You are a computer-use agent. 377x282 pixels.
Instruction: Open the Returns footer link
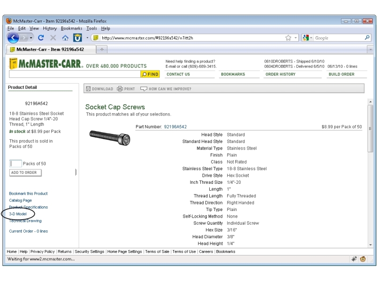(65, 251)
